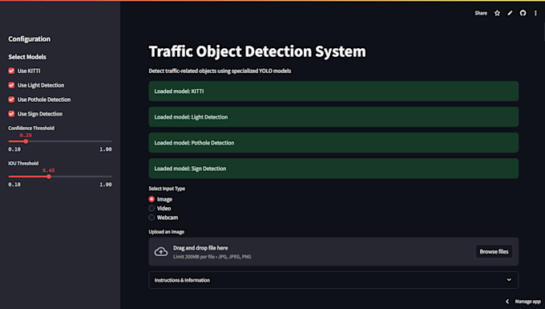Click the IOU Threshold value 0.45
545x309 pixels.
point(49,170)
